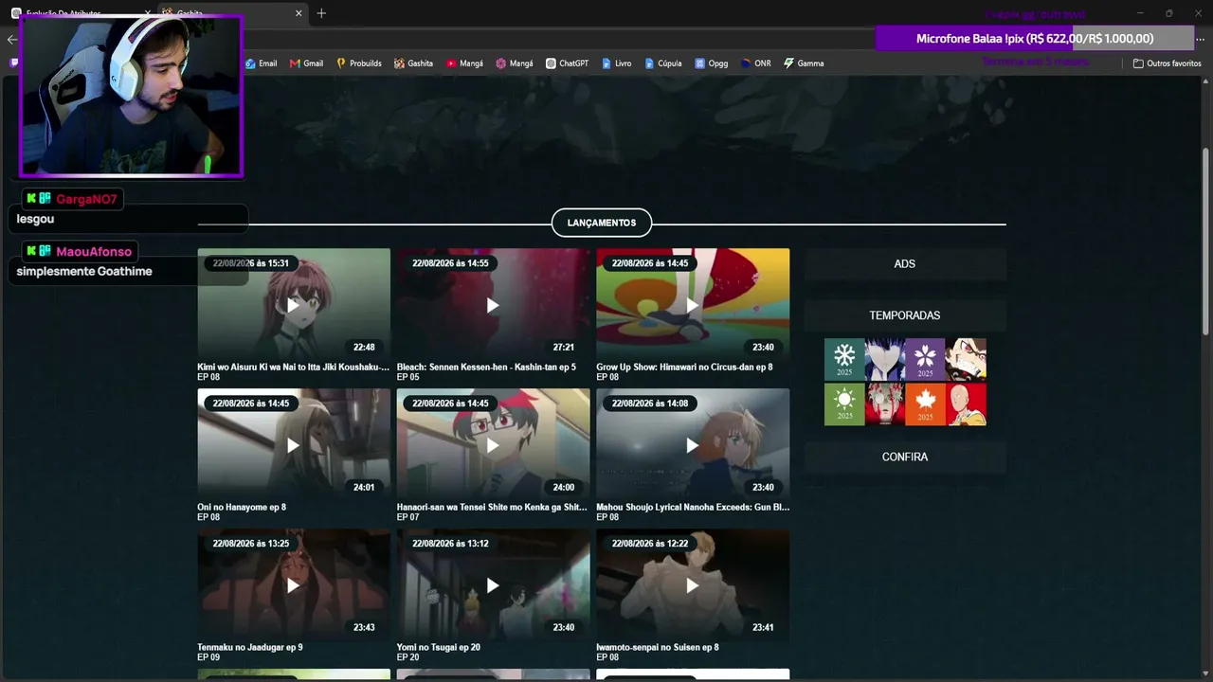
Task: Open a new browser tab
Action: pos(321,13)
